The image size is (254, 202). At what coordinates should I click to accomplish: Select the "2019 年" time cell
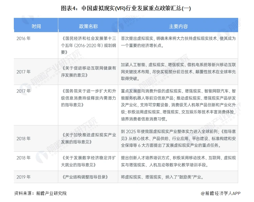[x=24, y=177]
